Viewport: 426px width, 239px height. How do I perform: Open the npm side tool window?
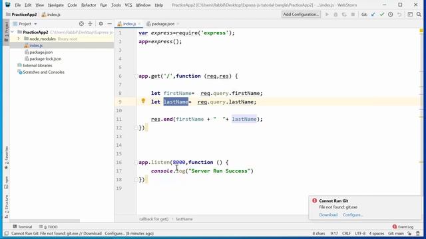click(x=7, y=183)
